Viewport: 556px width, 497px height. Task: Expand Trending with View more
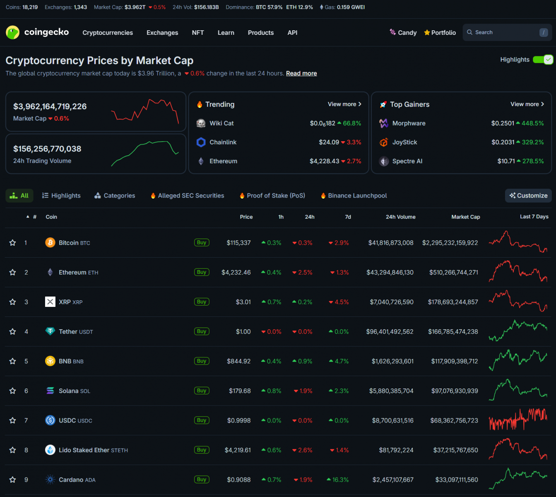344,104
